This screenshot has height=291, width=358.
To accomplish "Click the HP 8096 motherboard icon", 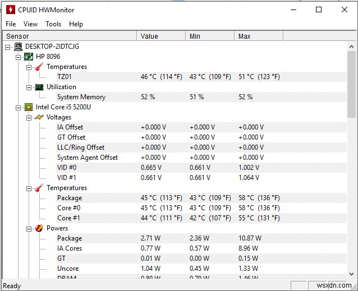I will [29, 57].
